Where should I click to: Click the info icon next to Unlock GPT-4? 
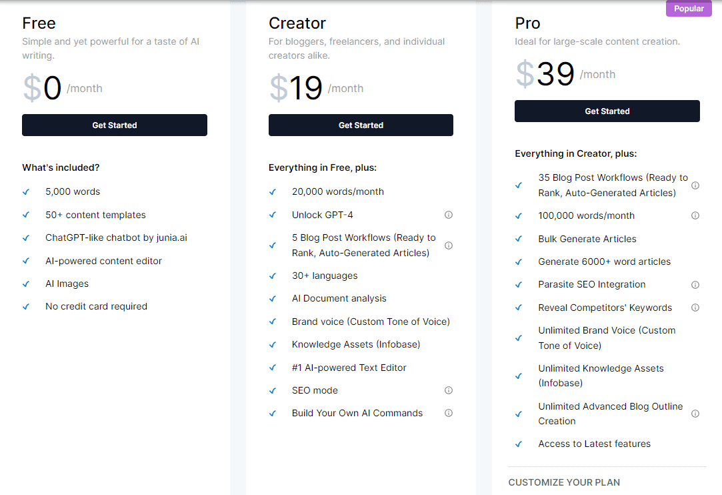(x=449, y=215)
